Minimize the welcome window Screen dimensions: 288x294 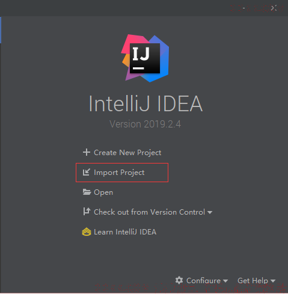tap(244, 8)
